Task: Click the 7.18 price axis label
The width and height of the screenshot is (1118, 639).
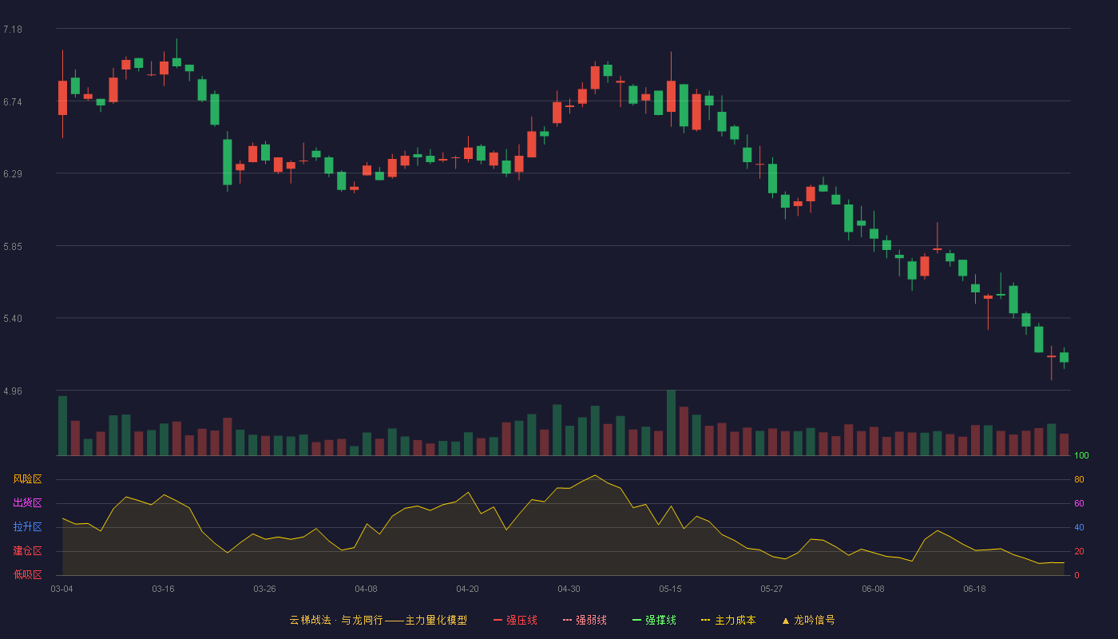Action: 13,30
